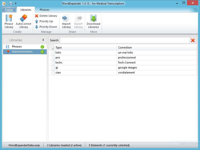Select the Phrases library in list
Viewport: 200px width, 150px height.
click(25, 47)
